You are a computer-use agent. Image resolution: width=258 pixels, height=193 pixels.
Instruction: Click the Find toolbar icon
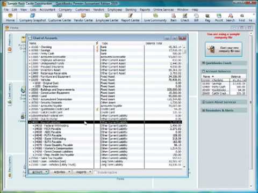[x=242, y=18]
